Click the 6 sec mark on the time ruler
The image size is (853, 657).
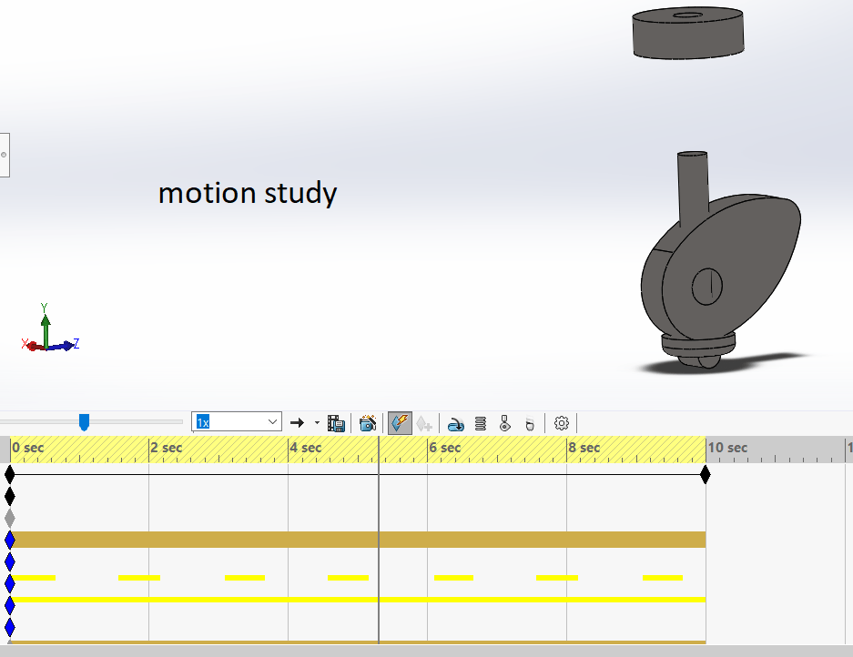pyautogui.click(x=428, y=448)
